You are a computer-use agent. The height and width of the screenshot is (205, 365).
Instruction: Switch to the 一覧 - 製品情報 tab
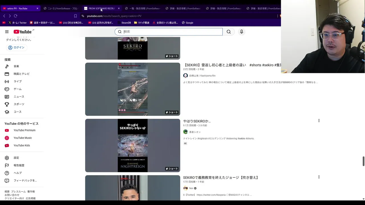(143, 8)
